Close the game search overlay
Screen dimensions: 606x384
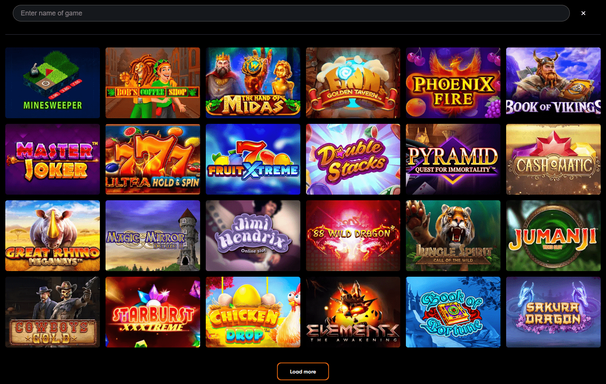pos(583,13)
